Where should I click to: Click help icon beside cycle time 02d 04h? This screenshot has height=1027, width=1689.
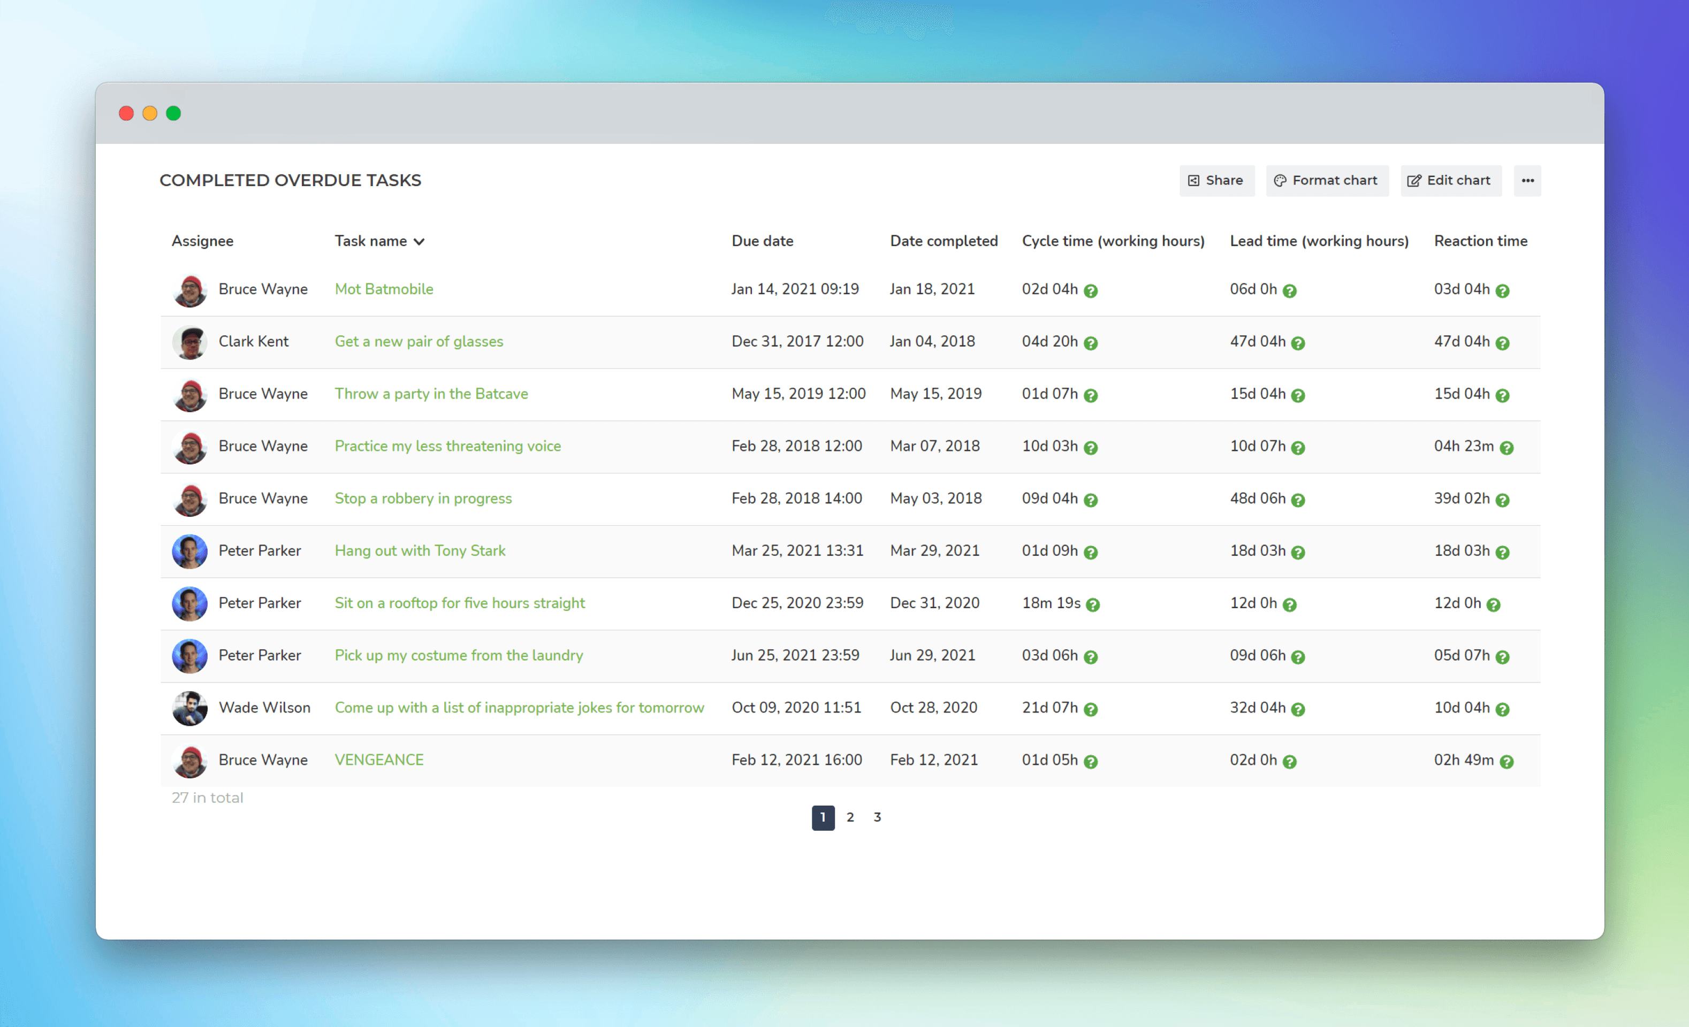tap(1091, 291)
